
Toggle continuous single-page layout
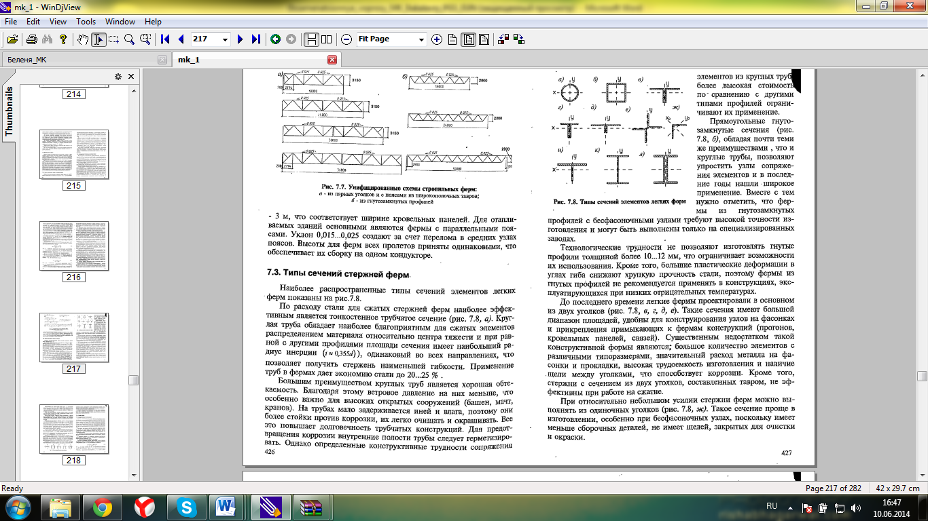click(x=311, y=39)
